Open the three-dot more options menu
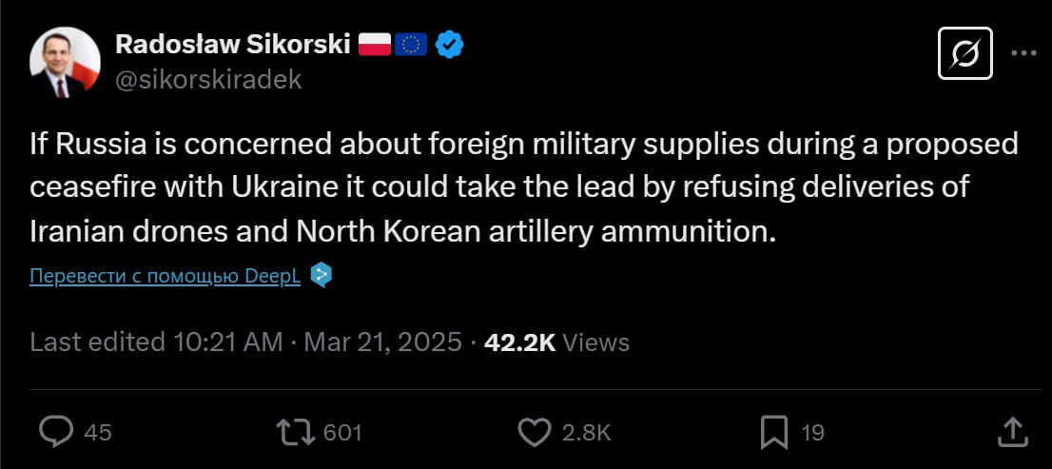This screenshot has width=1052, height=469. (x=1023, y=52)
